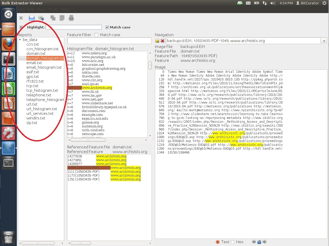Open LibreOffice Writer from the launcher

(8, 74)
